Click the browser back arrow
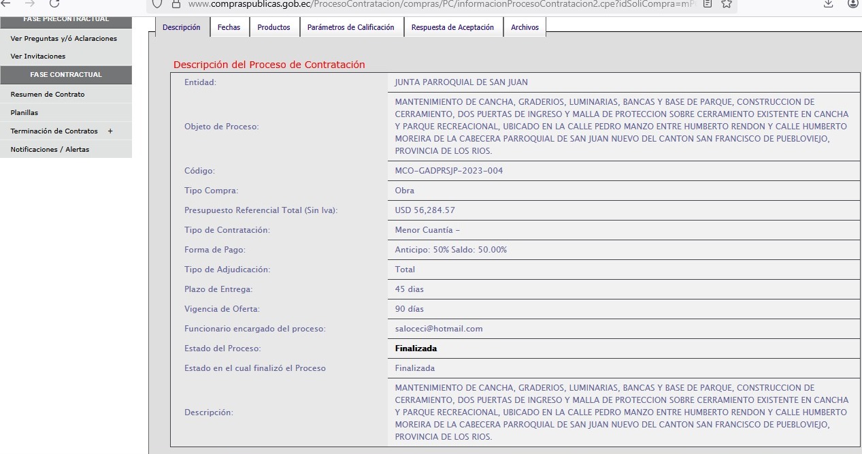The height and width of the screenshot is (454, 862). click(x=5, y=3)
